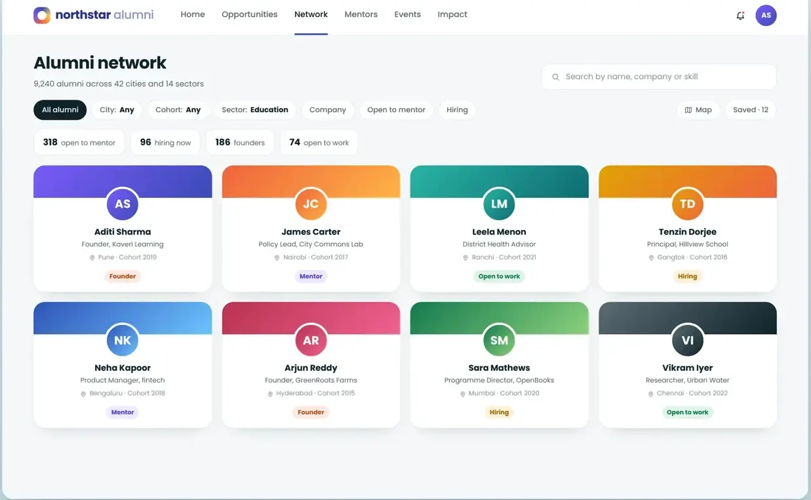Open Arjun Reddy's name link
811x500 pixels.
pos(311,368)
